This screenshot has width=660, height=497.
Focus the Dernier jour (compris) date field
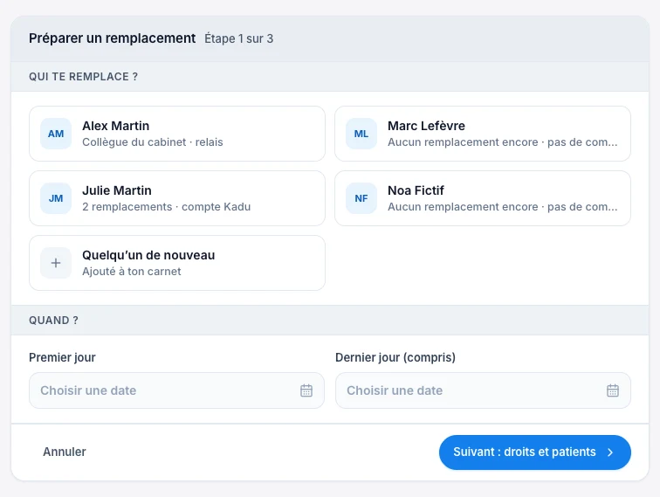pos(484,390)
